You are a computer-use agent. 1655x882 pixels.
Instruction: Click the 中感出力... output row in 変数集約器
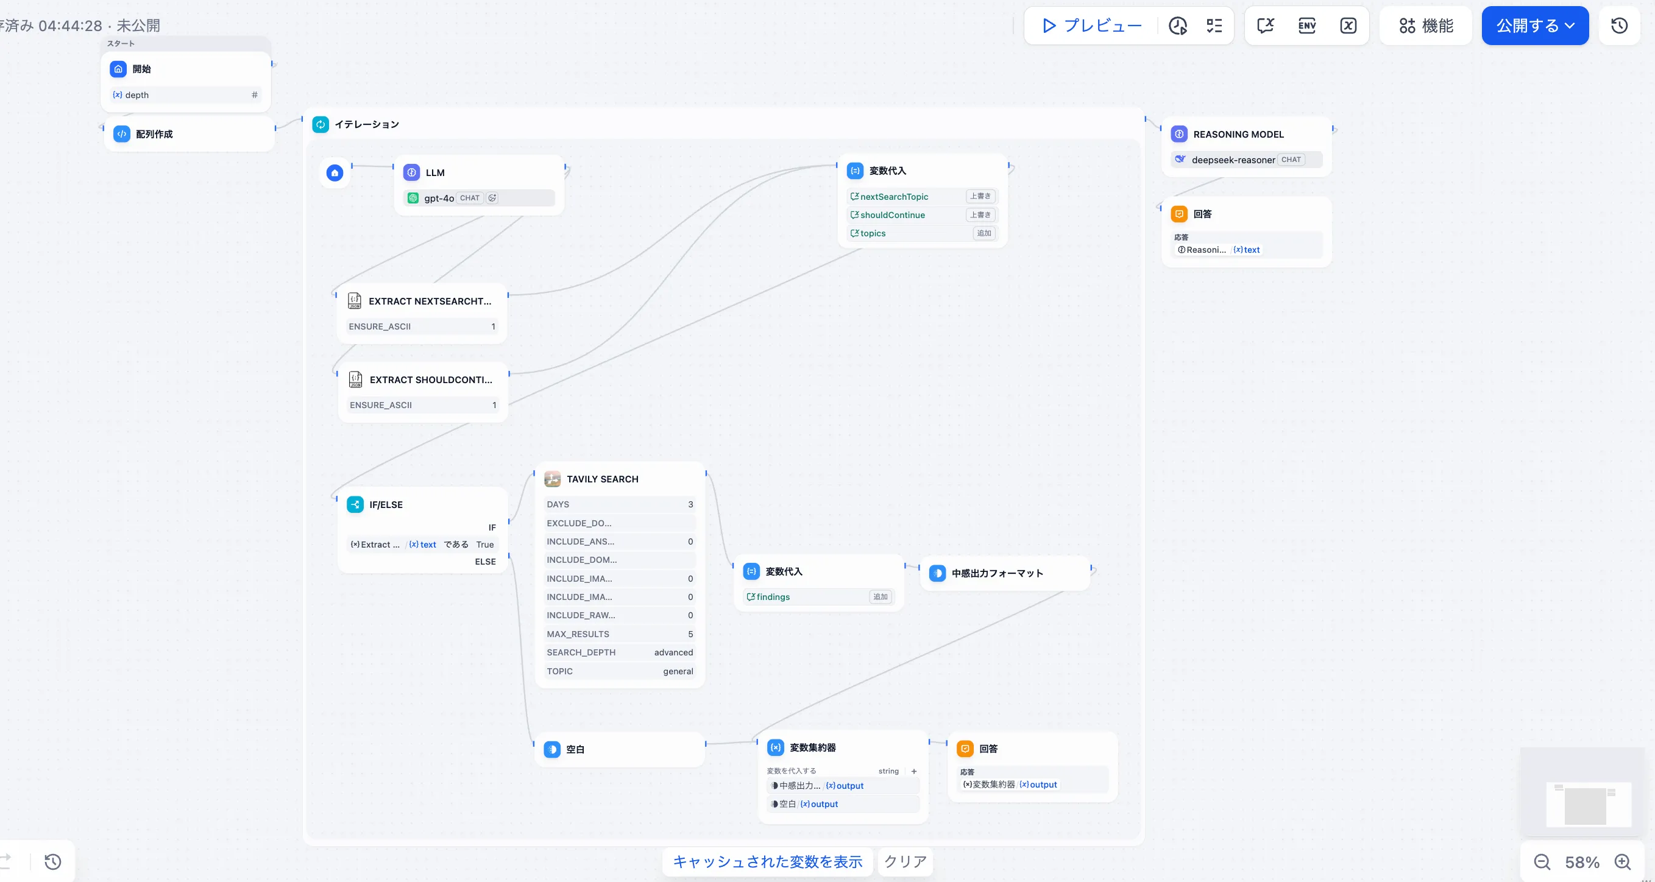pos(843,786)
